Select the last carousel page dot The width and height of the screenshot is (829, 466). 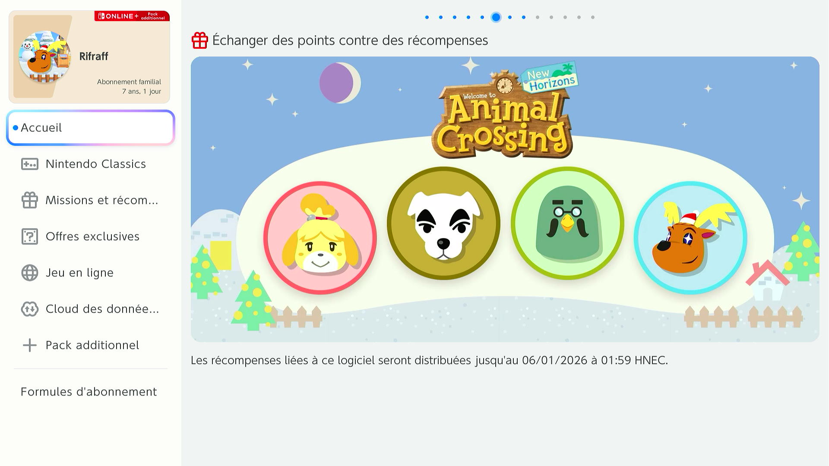pos(593,17)
